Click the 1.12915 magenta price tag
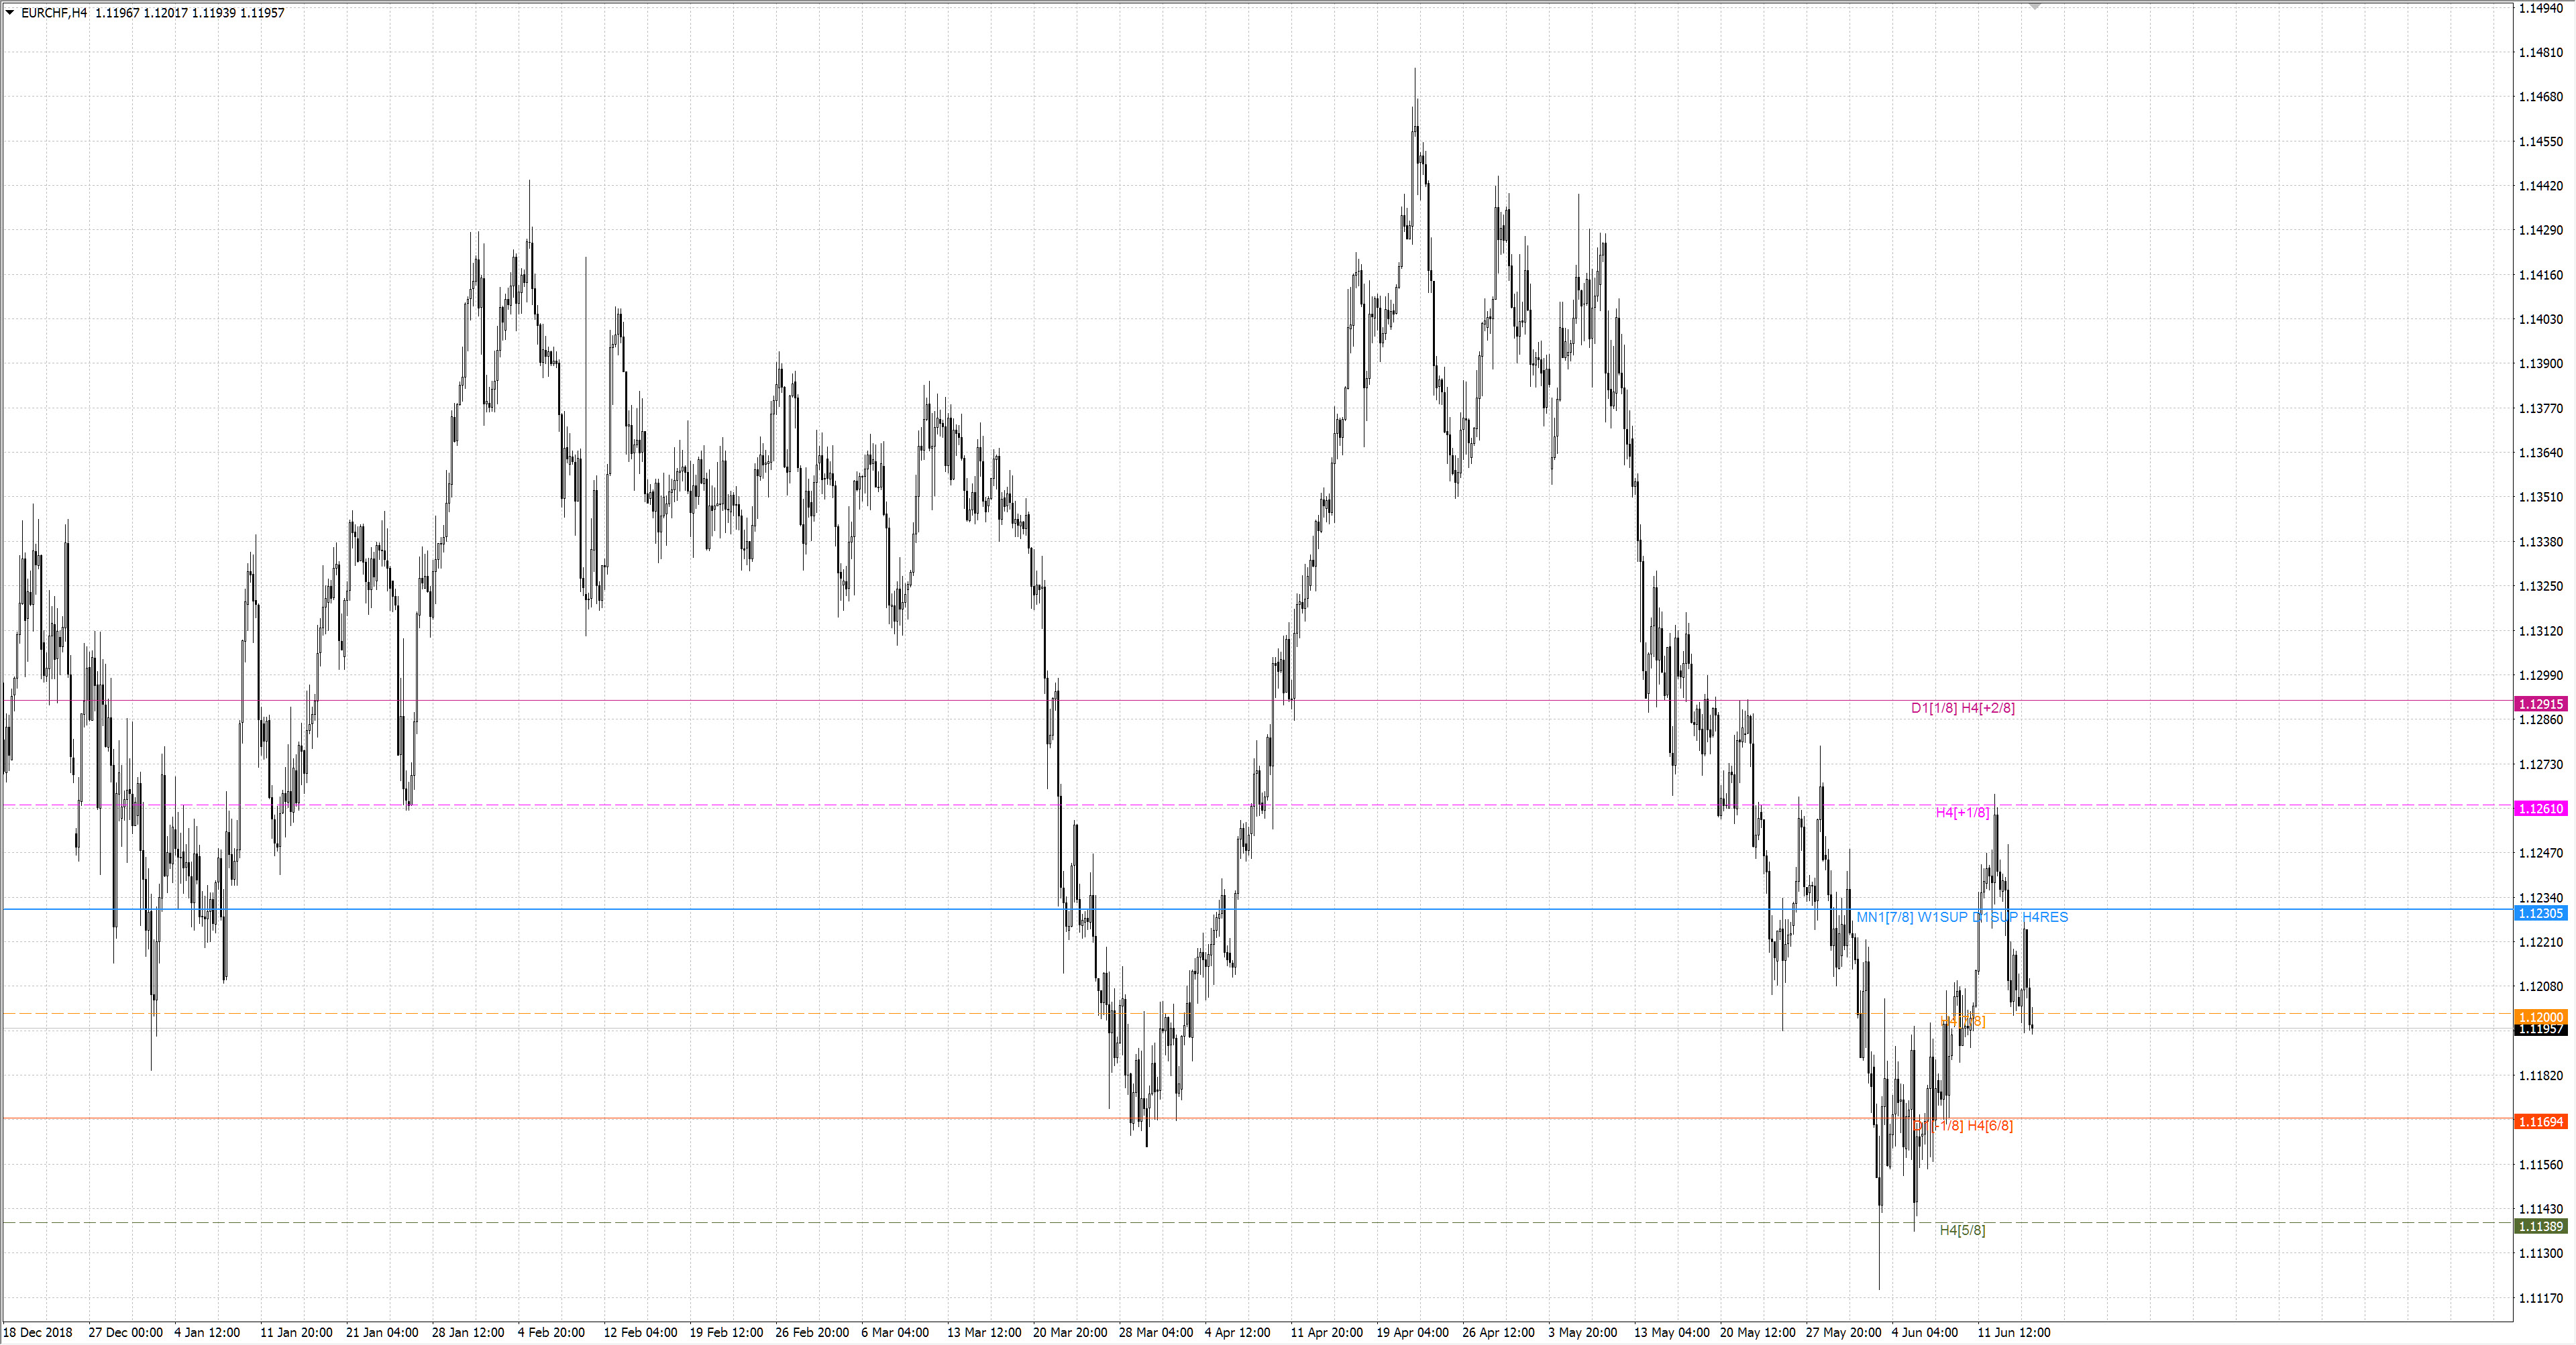The width and height of the screenshot is (2576, 1345). 2540,705
